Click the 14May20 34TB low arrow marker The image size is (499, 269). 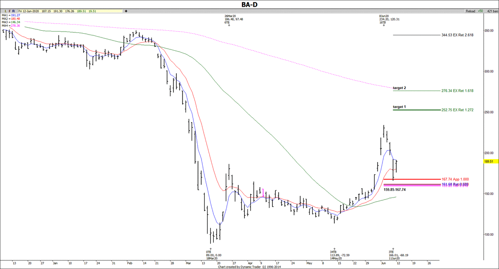point(334,249)
